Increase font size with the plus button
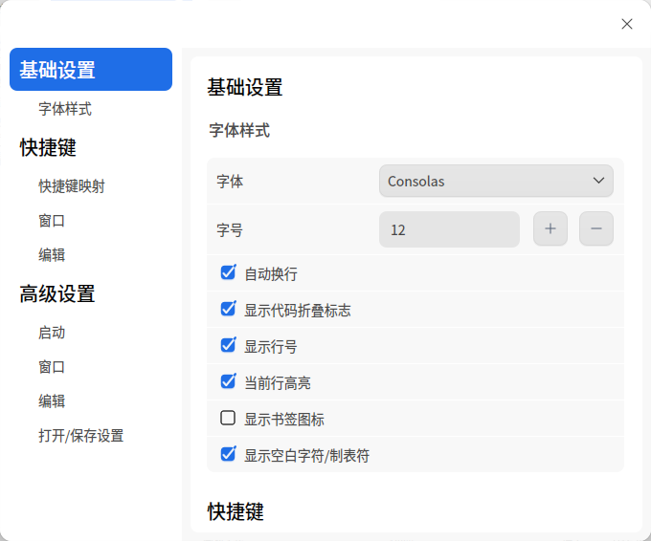Screen dimensions: 651x541 [x=550, y=228]
